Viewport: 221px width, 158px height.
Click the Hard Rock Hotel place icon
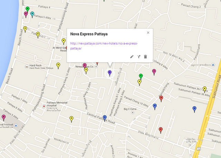(x=27, y=67)
